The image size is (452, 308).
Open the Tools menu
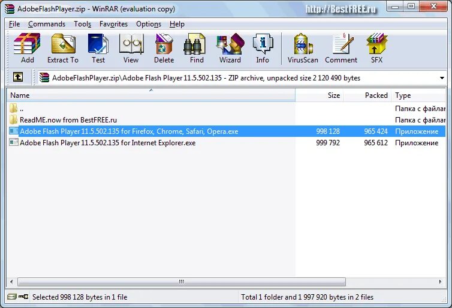(x=83, y=24)
